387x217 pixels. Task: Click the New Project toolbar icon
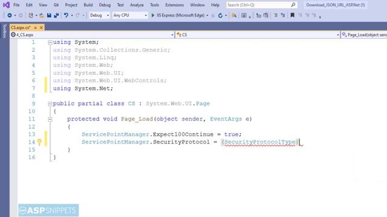click(x=31, y=15)
